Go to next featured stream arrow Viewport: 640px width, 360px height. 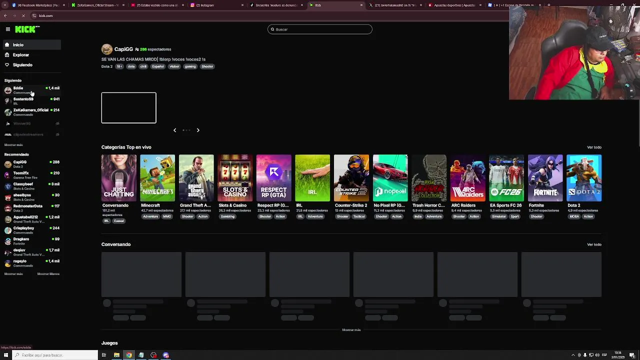coord(198,130)
